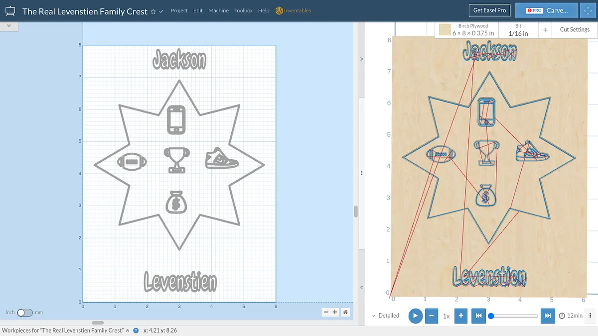598x336 pixels.
Task: Expand the Workpieces panel at bottom
Action: 127,330
